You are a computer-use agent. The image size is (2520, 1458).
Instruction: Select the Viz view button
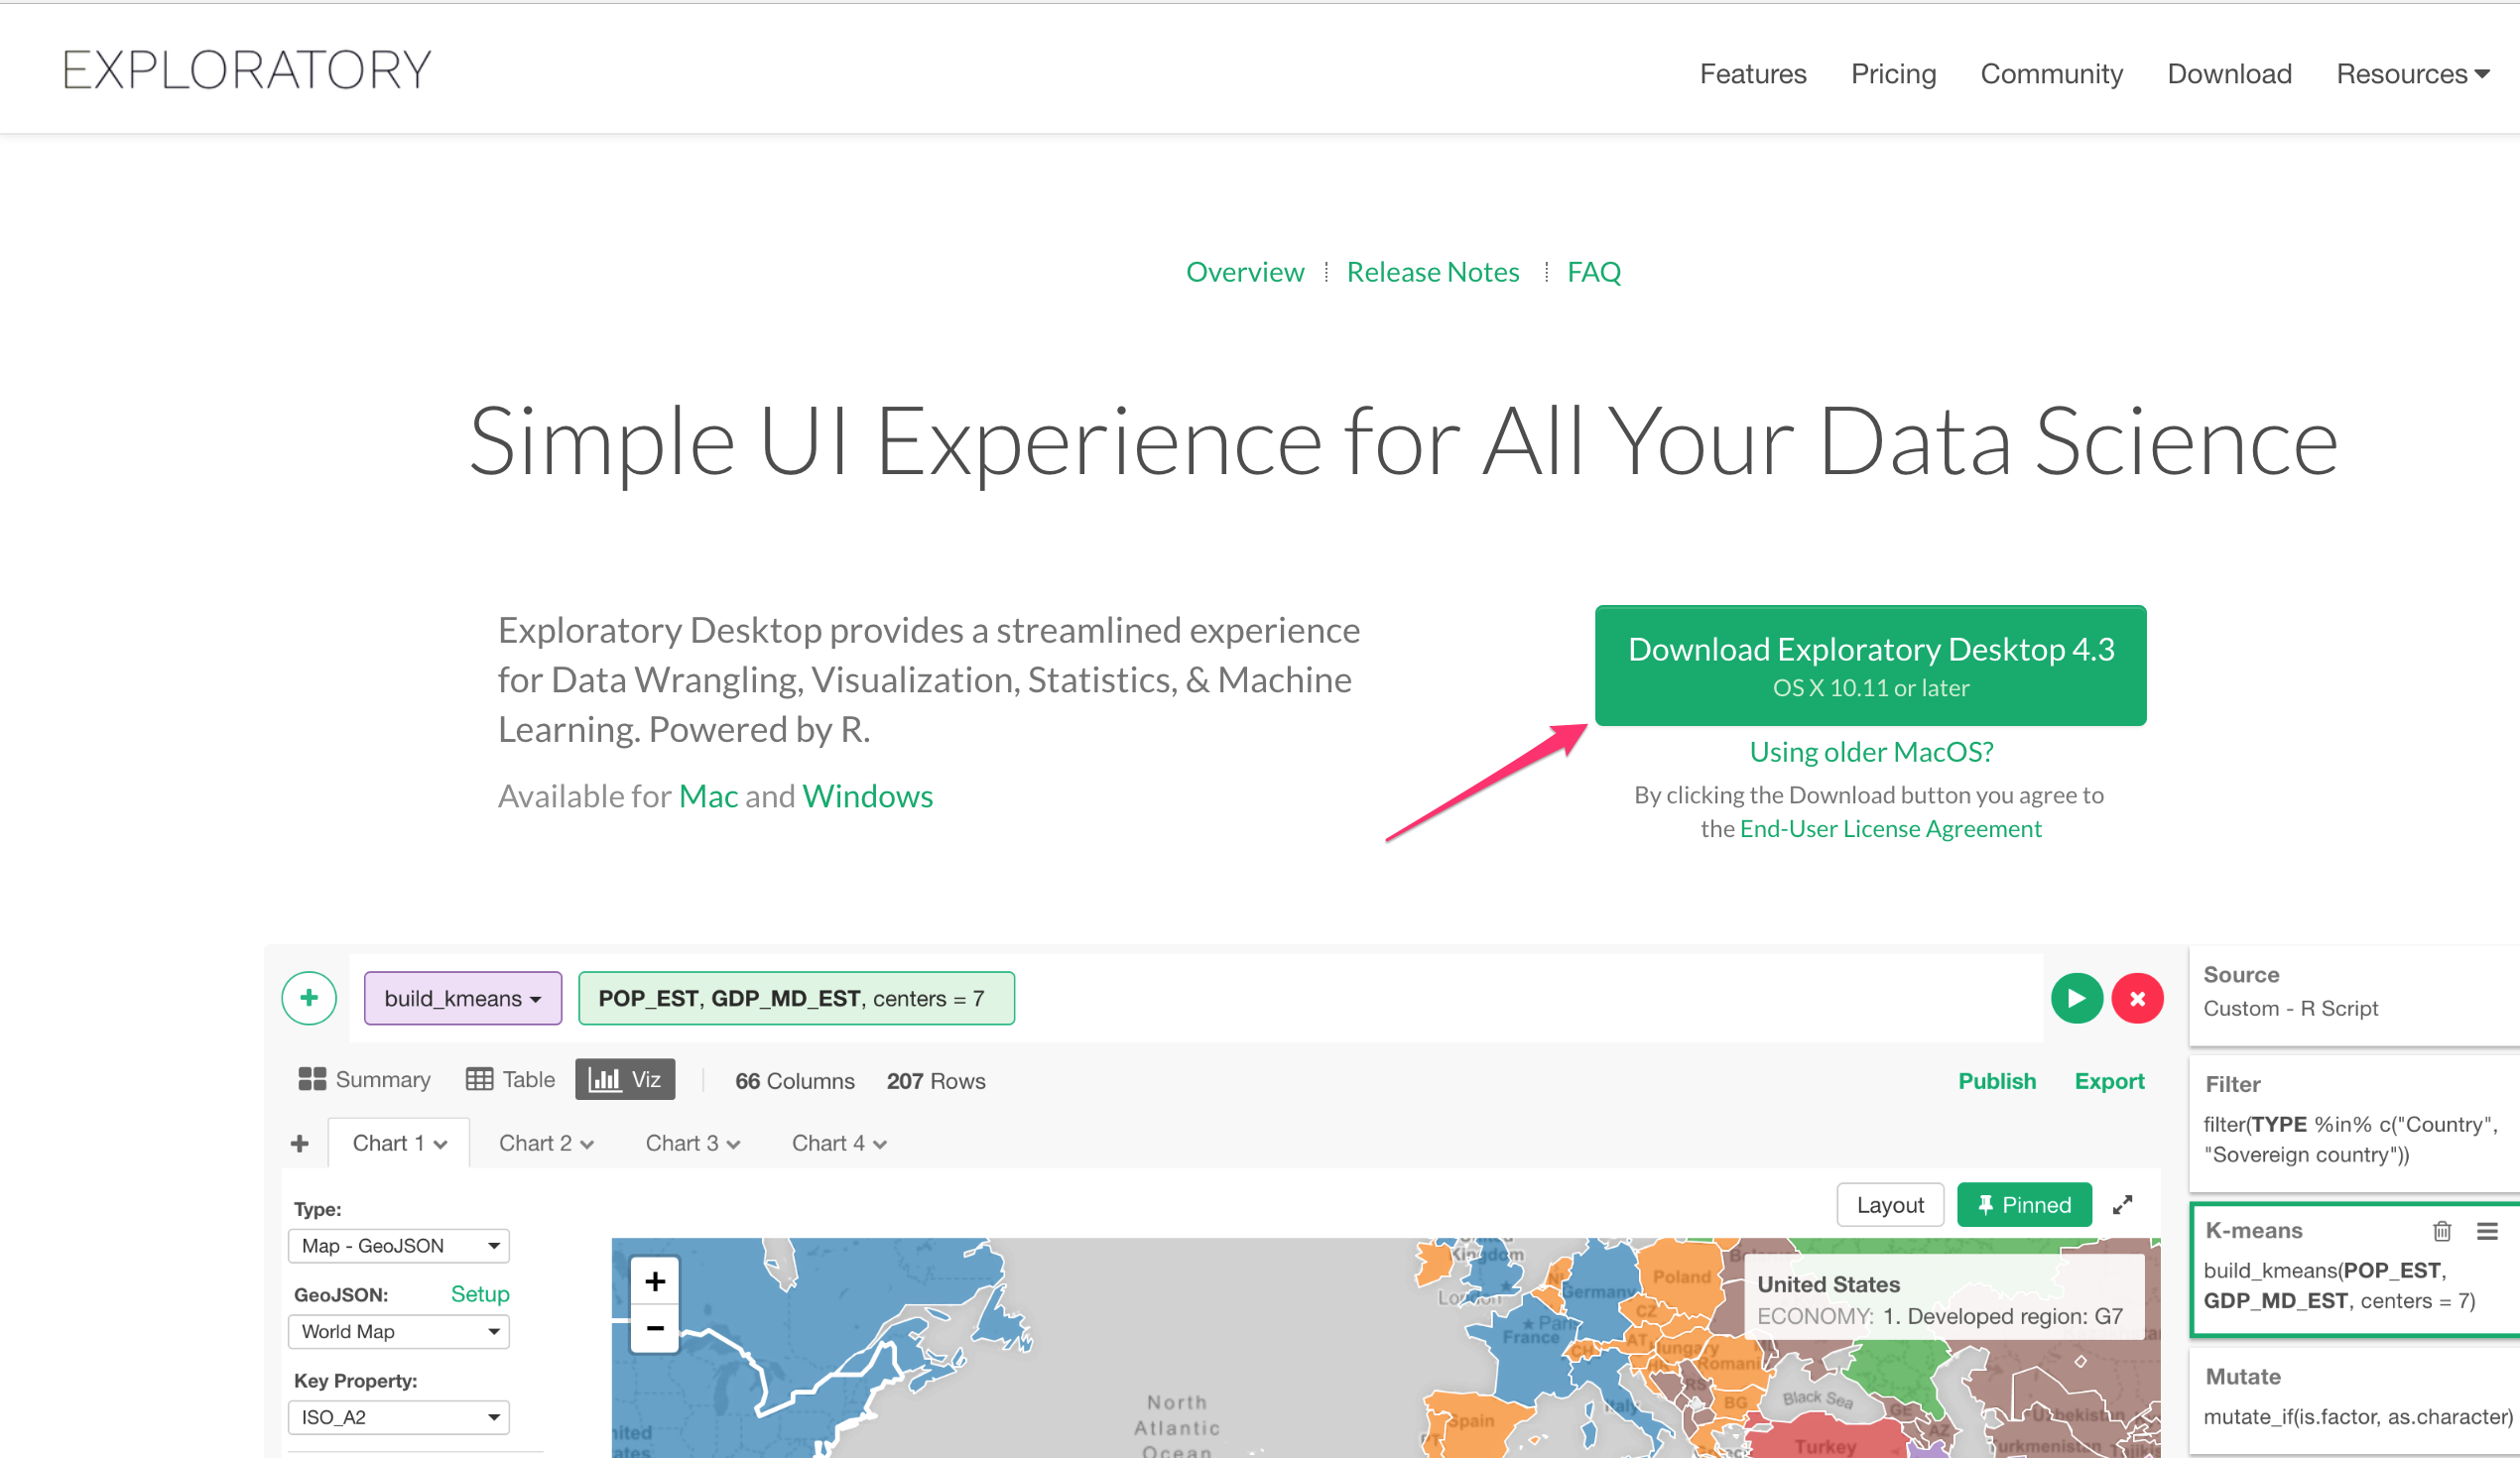coord(625,1080)
